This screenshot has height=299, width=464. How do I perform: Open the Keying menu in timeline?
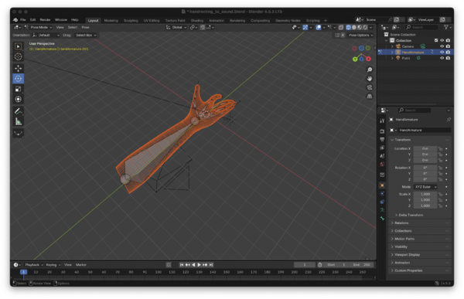coord(53,265)
